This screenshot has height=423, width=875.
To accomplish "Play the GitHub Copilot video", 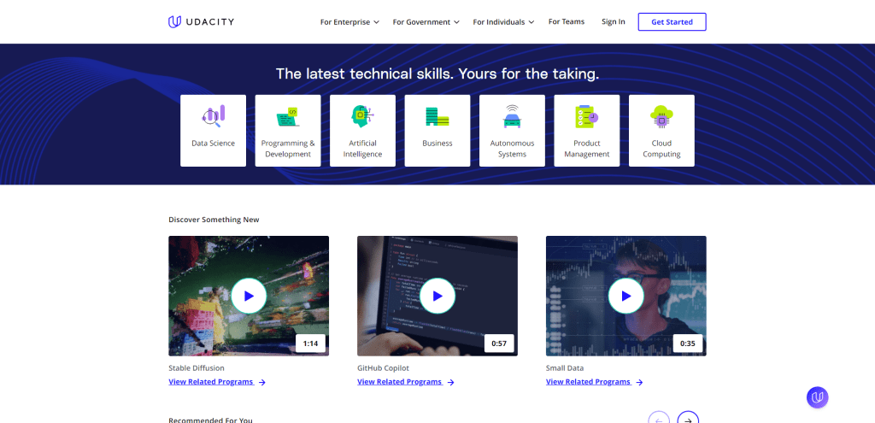I will [x=437, y=296].
